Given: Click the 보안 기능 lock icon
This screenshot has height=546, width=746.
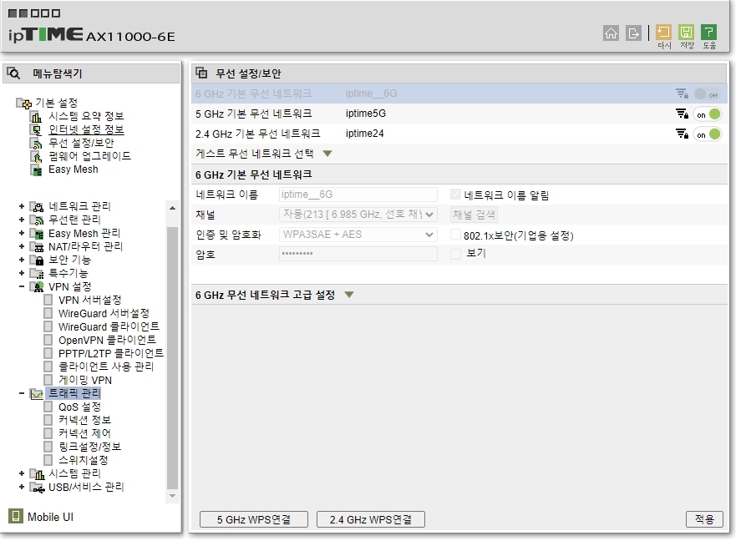Looking at the screenshot, I should pos(37,260).
